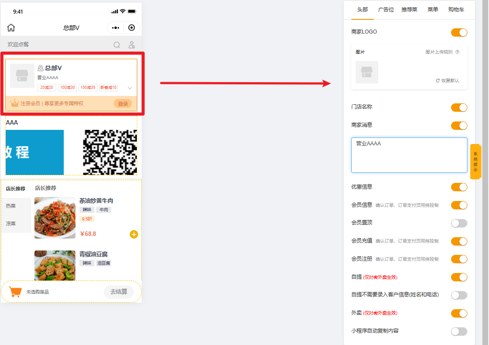Enable 小程序自动复制内容 switch
The image size is (489, 345).
tap(459, 332)
